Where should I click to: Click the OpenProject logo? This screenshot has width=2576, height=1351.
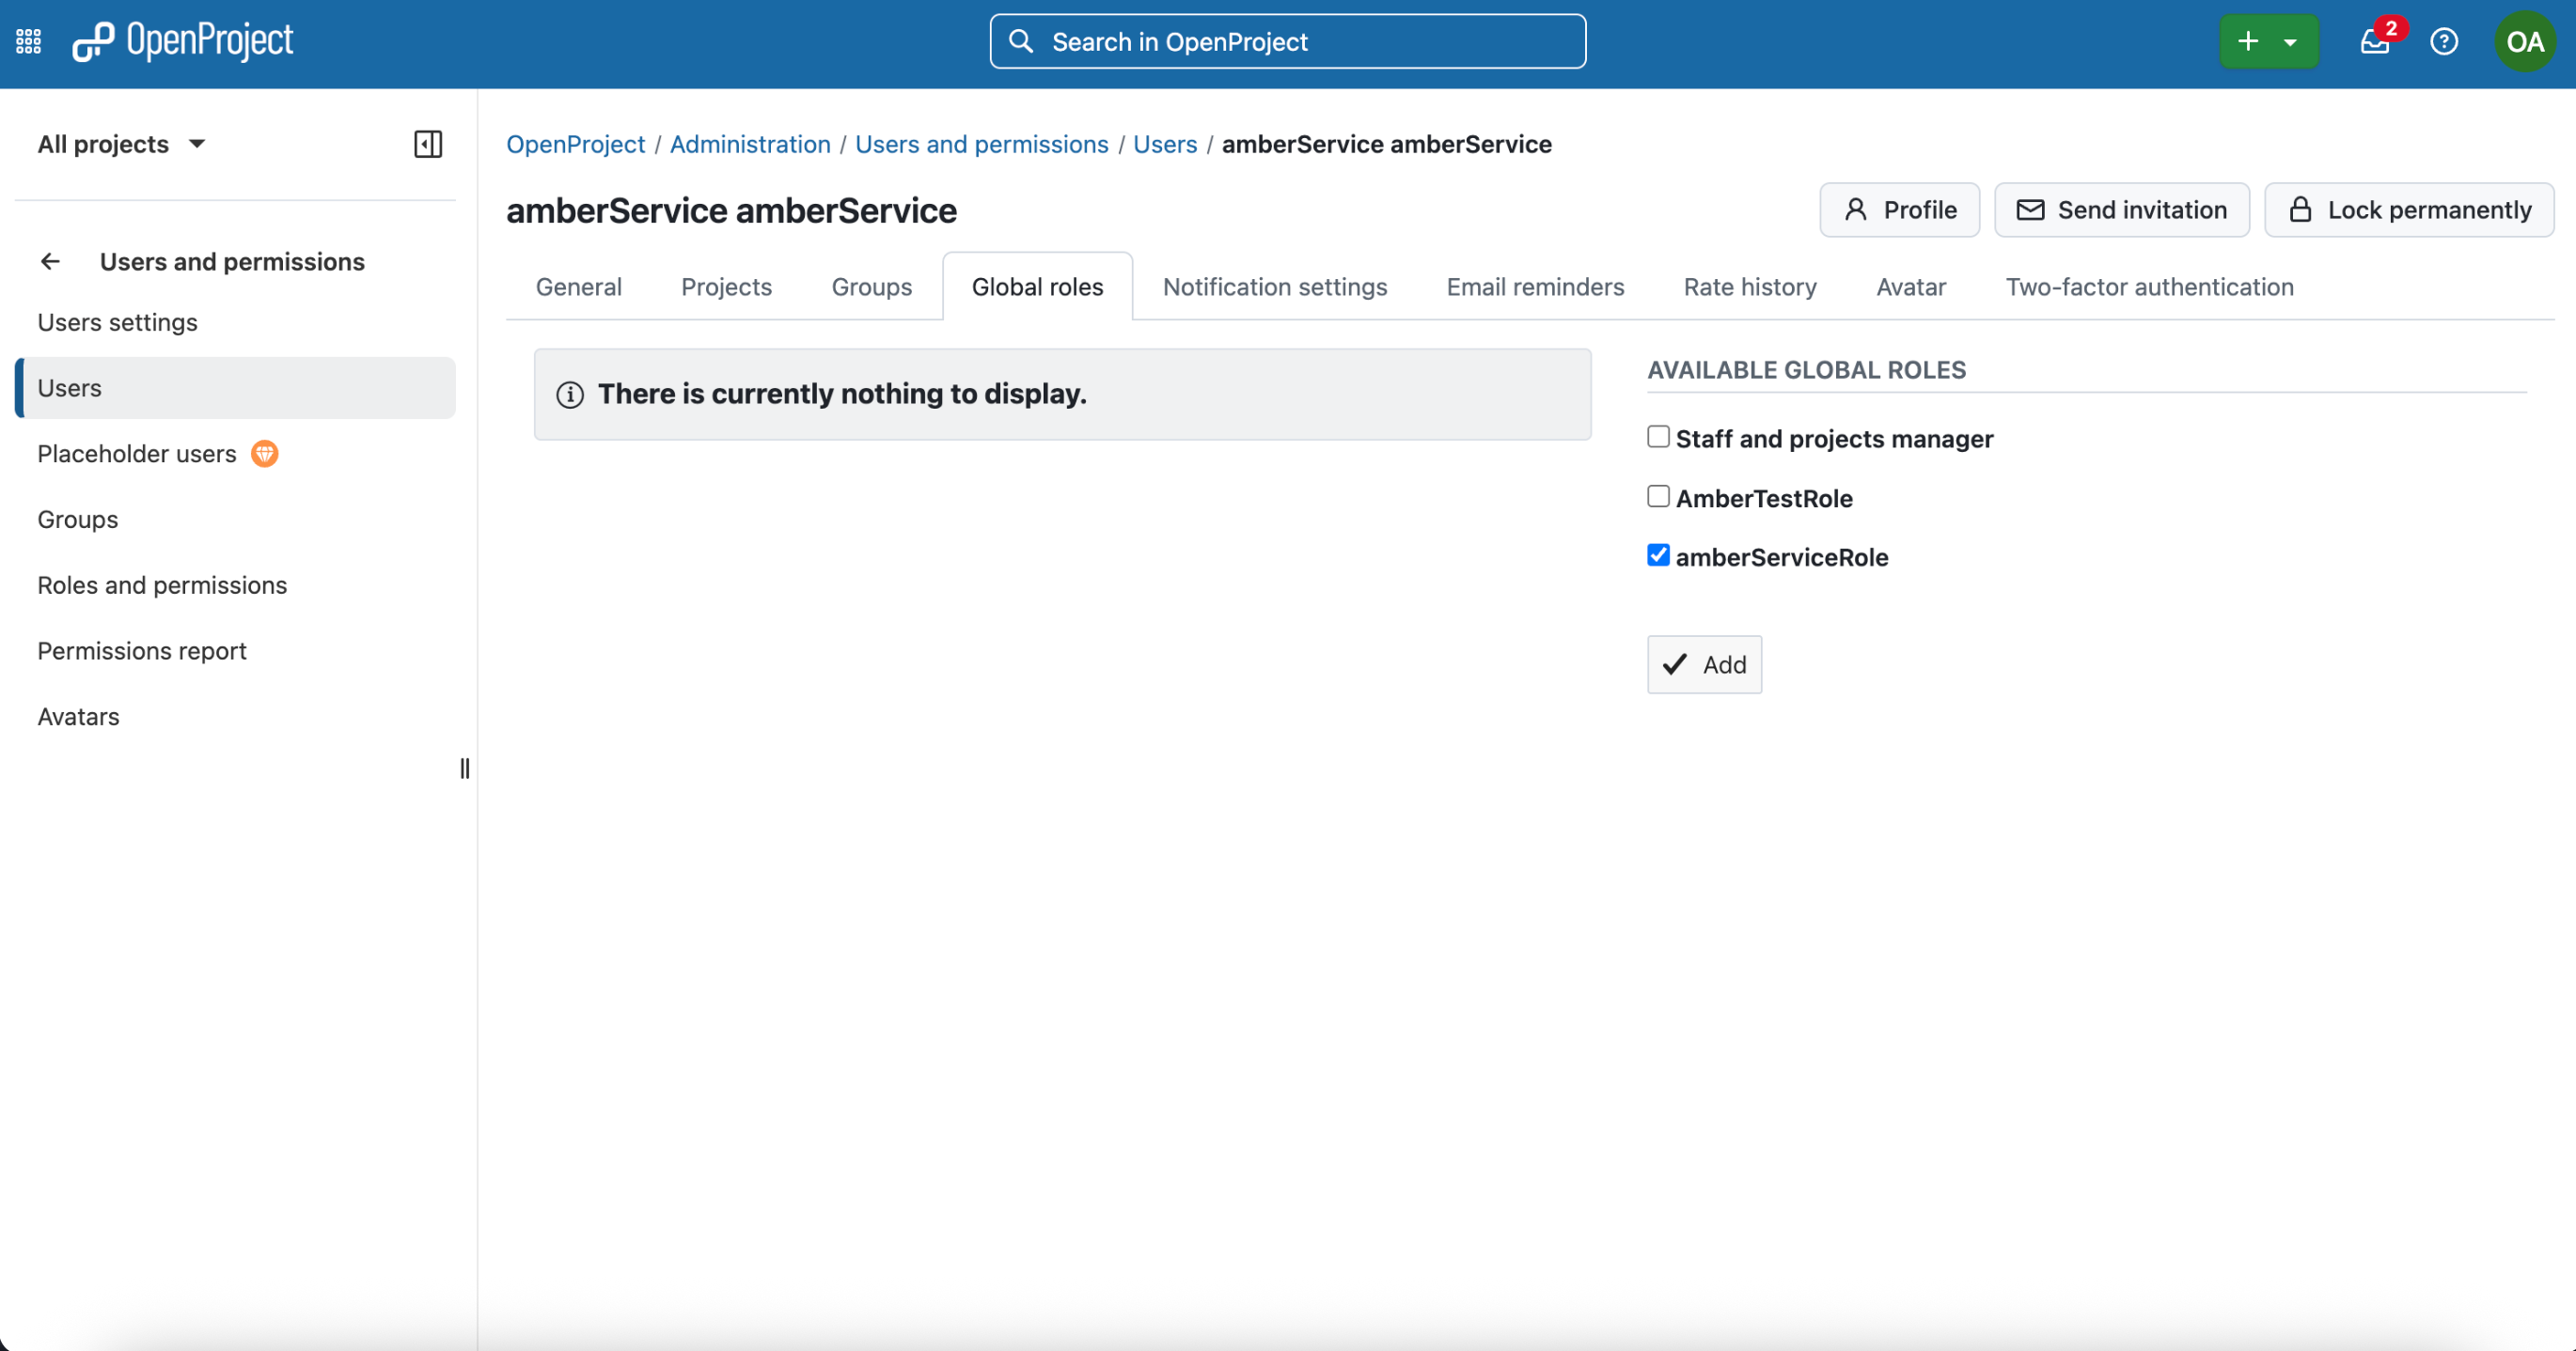[183, 41]
